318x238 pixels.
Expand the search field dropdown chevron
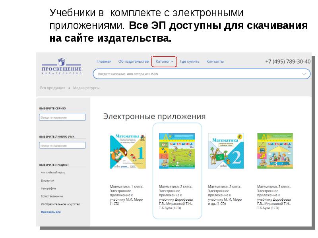coord(305,74)
